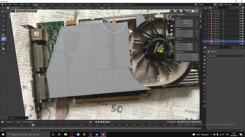The height and width of the screenshot is (137, 245).
Task: Open File Explorer from the taskbar
Action: 65,134
